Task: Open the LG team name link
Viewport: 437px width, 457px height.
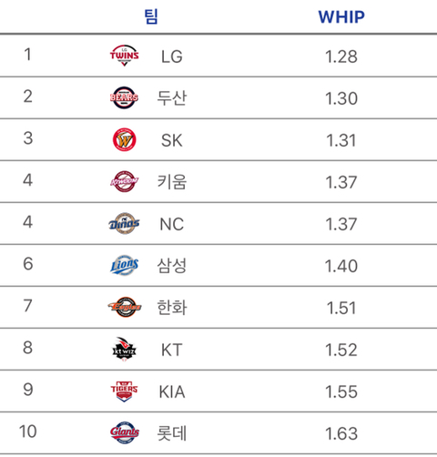Action: pos(172,56)
